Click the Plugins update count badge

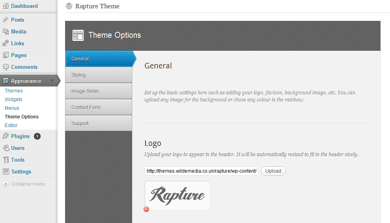pyautogui.click(x=37, y=136)
